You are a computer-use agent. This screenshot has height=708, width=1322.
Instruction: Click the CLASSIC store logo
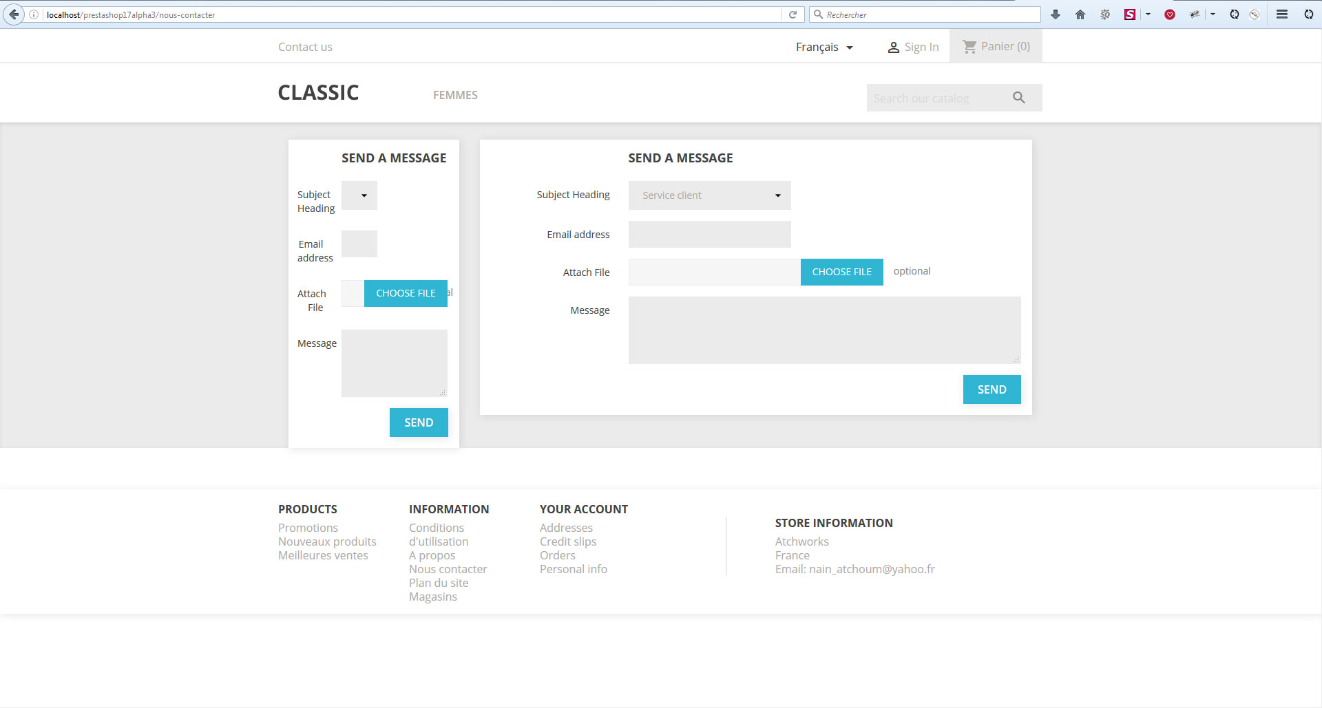[318, 93]
